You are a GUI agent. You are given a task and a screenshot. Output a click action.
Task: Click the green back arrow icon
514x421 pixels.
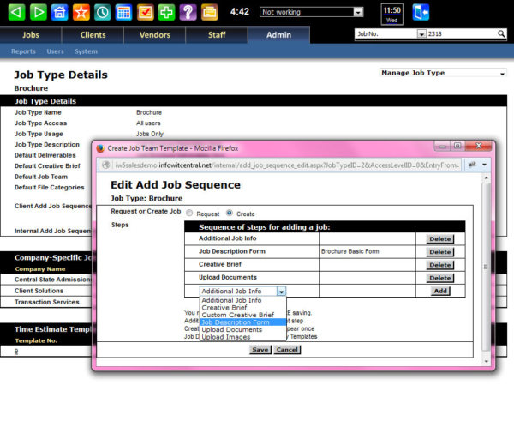(x=16, y=13)
